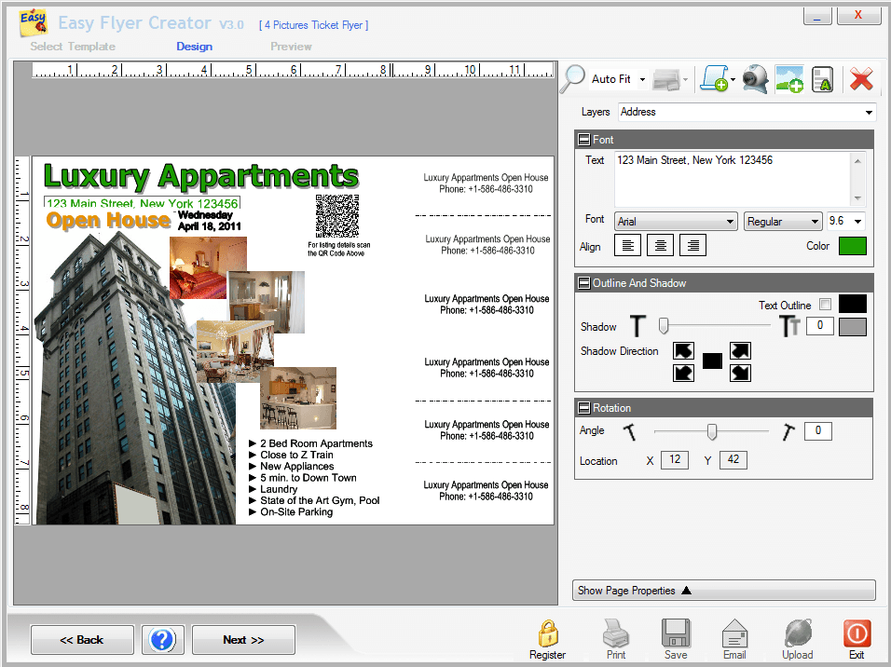The height and width of the screenshot is (667, 891).
Task: Set shadow direction to upper-left
Action: pos(683,350)
